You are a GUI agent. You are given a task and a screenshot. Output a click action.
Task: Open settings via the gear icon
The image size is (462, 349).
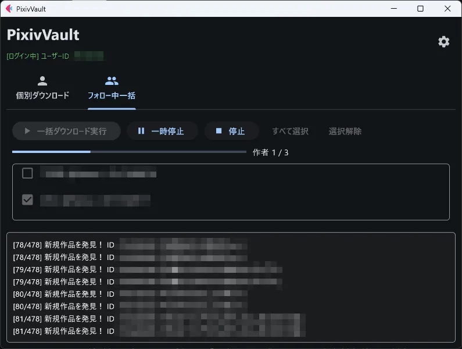click(x=443, y=42)
